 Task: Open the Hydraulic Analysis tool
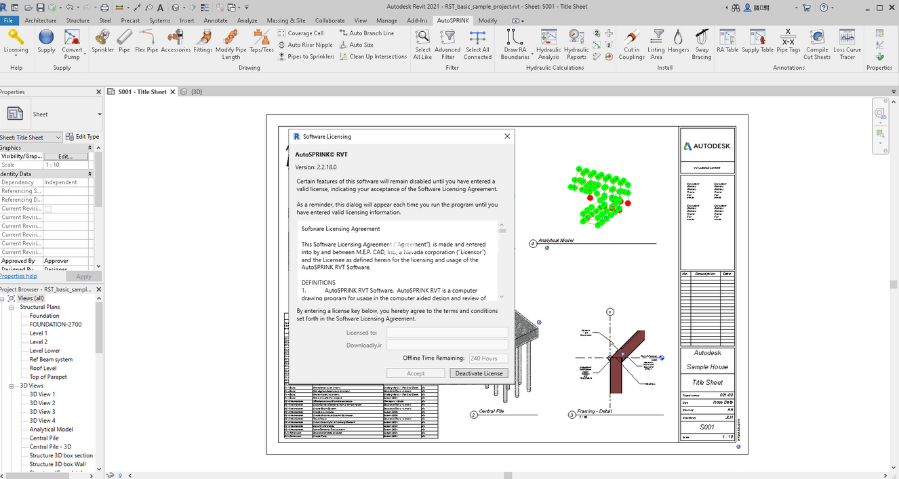click(548, 45)
